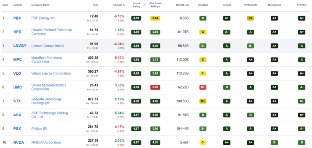Click PSX's A- EPS Rev. grade badge
The image size is (312, 148).
click(x=301, y=129)
